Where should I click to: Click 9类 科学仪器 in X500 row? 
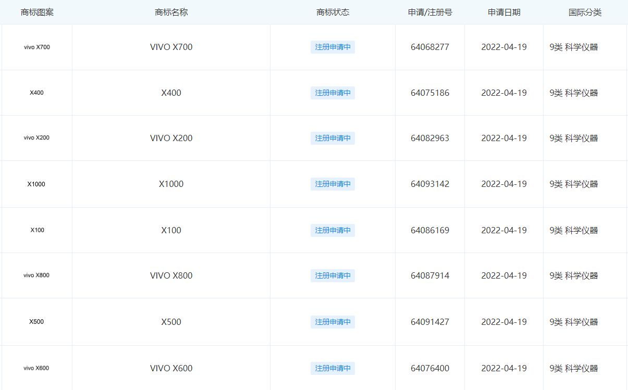click(574, 322)
